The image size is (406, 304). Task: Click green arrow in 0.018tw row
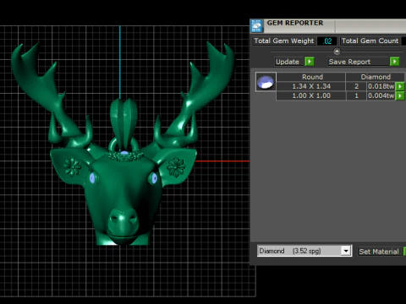tap(400, 86)
